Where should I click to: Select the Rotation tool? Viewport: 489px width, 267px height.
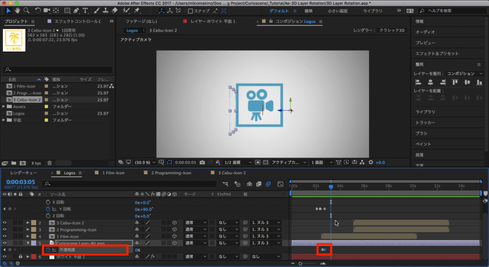(x=38, y=11)
